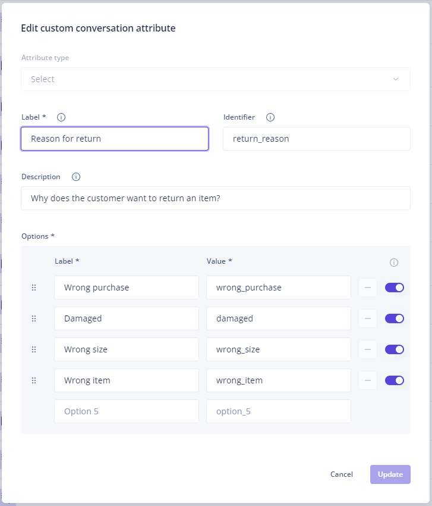Open the Label field info icon
432x506 pixels.
pyautogui.click(x=61, y=117)
